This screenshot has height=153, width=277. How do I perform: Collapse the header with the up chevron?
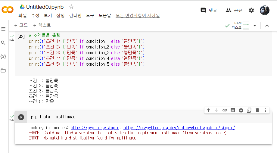tap(267, 26)
